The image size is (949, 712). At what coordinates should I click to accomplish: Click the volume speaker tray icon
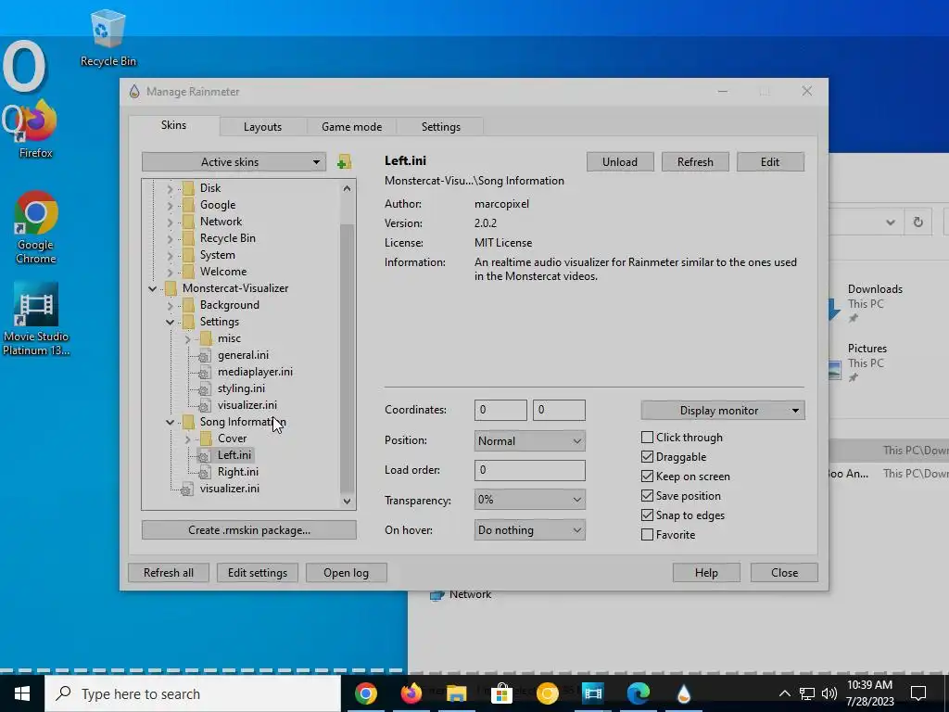click(x=829, y=693)
